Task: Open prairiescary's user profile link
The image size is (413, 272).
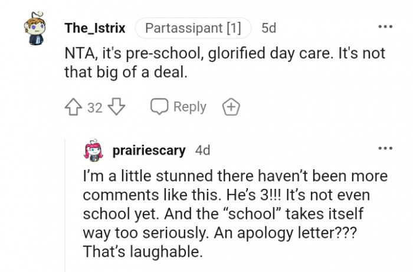Action: 150,150
